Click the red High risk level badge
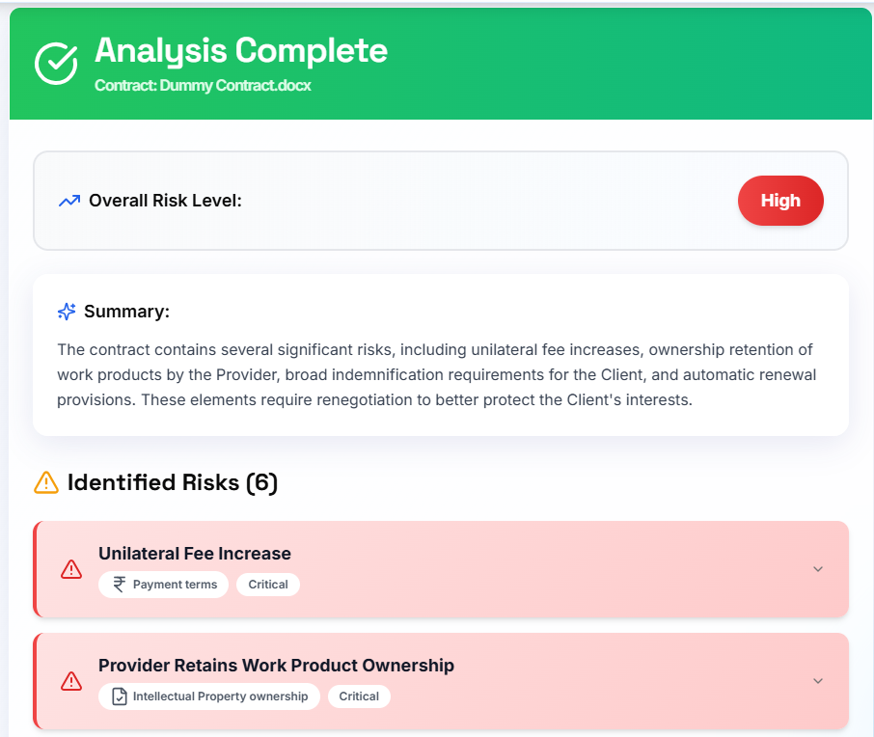Image resolution: width=874 pixels, height=737 pixels. coord(780,201)
